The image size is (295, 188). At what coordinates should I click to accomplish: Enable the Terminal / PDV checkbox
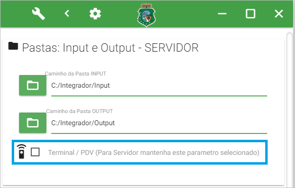35,152
